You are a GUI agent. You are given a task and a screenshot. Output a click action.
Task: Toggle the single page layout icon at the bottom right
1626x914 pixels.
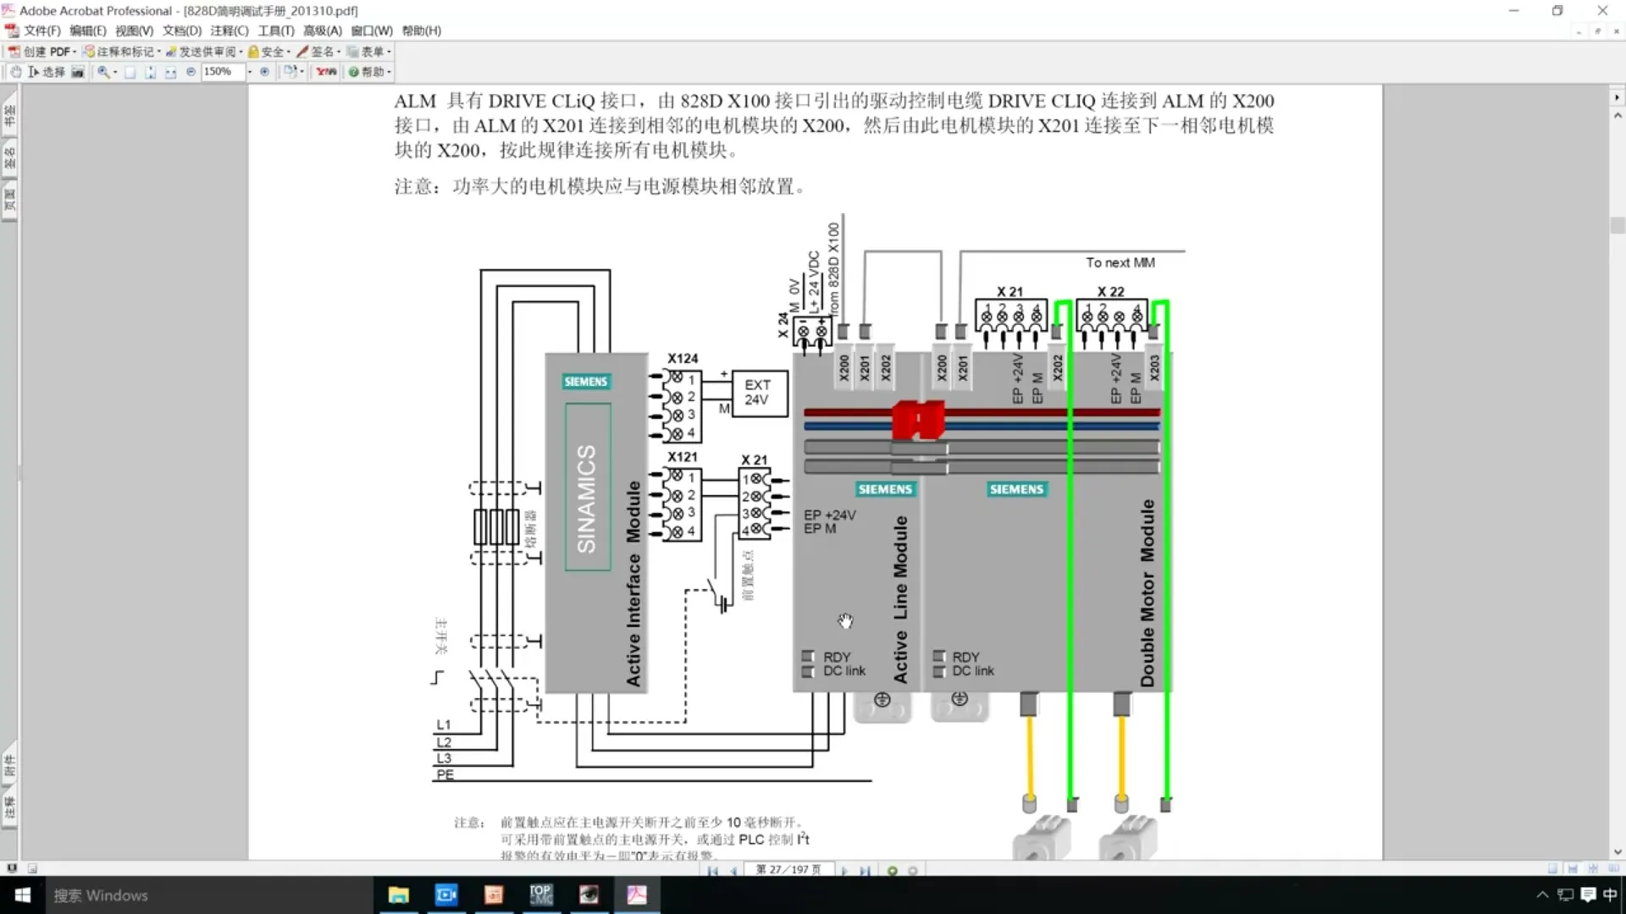tap(1552, 868)
